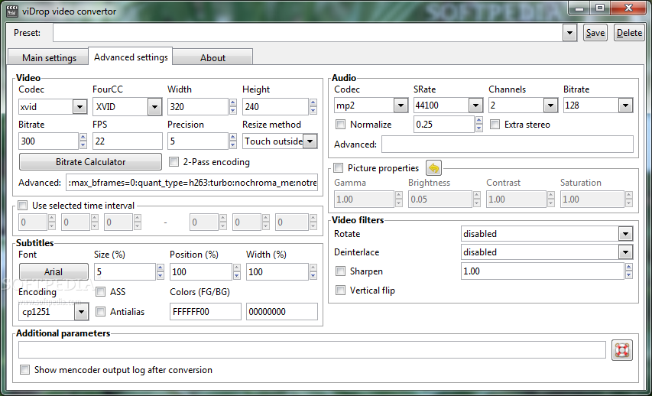652x396 pixels.
Task: Click the audio Advanced text field
Action: pyautogui.click(x=508, y=144)
